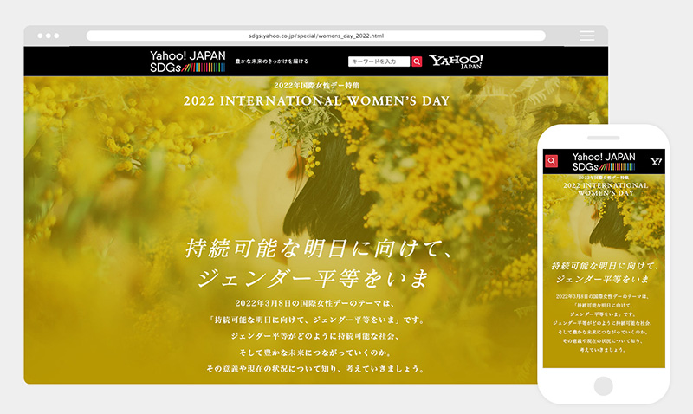Click the 2022 INTERNATIONAL WOMEN'S DAY desktop title
The image size is (693, 414).
click(x=316, y=100)
